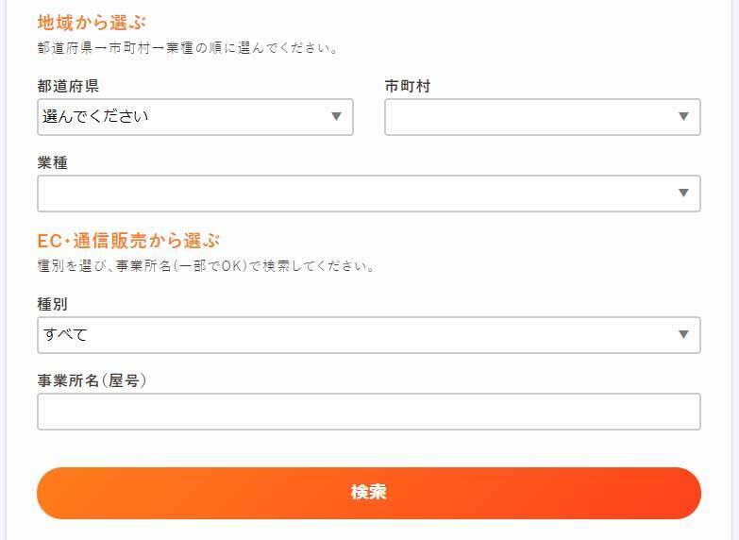Click the 種別 field label
Image resolution: width=739 pixels, height=540 pixels.
click(53, 305)
